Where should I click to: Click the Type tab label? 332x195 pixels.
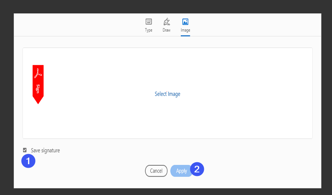click(149, 30)
